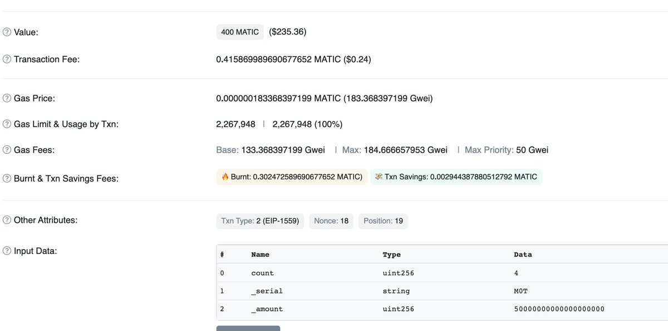This screenshot has width=668, height=331.
Task: Select the Txn Type: 2 (EIP-1559) badge
Action: point(260,221)
